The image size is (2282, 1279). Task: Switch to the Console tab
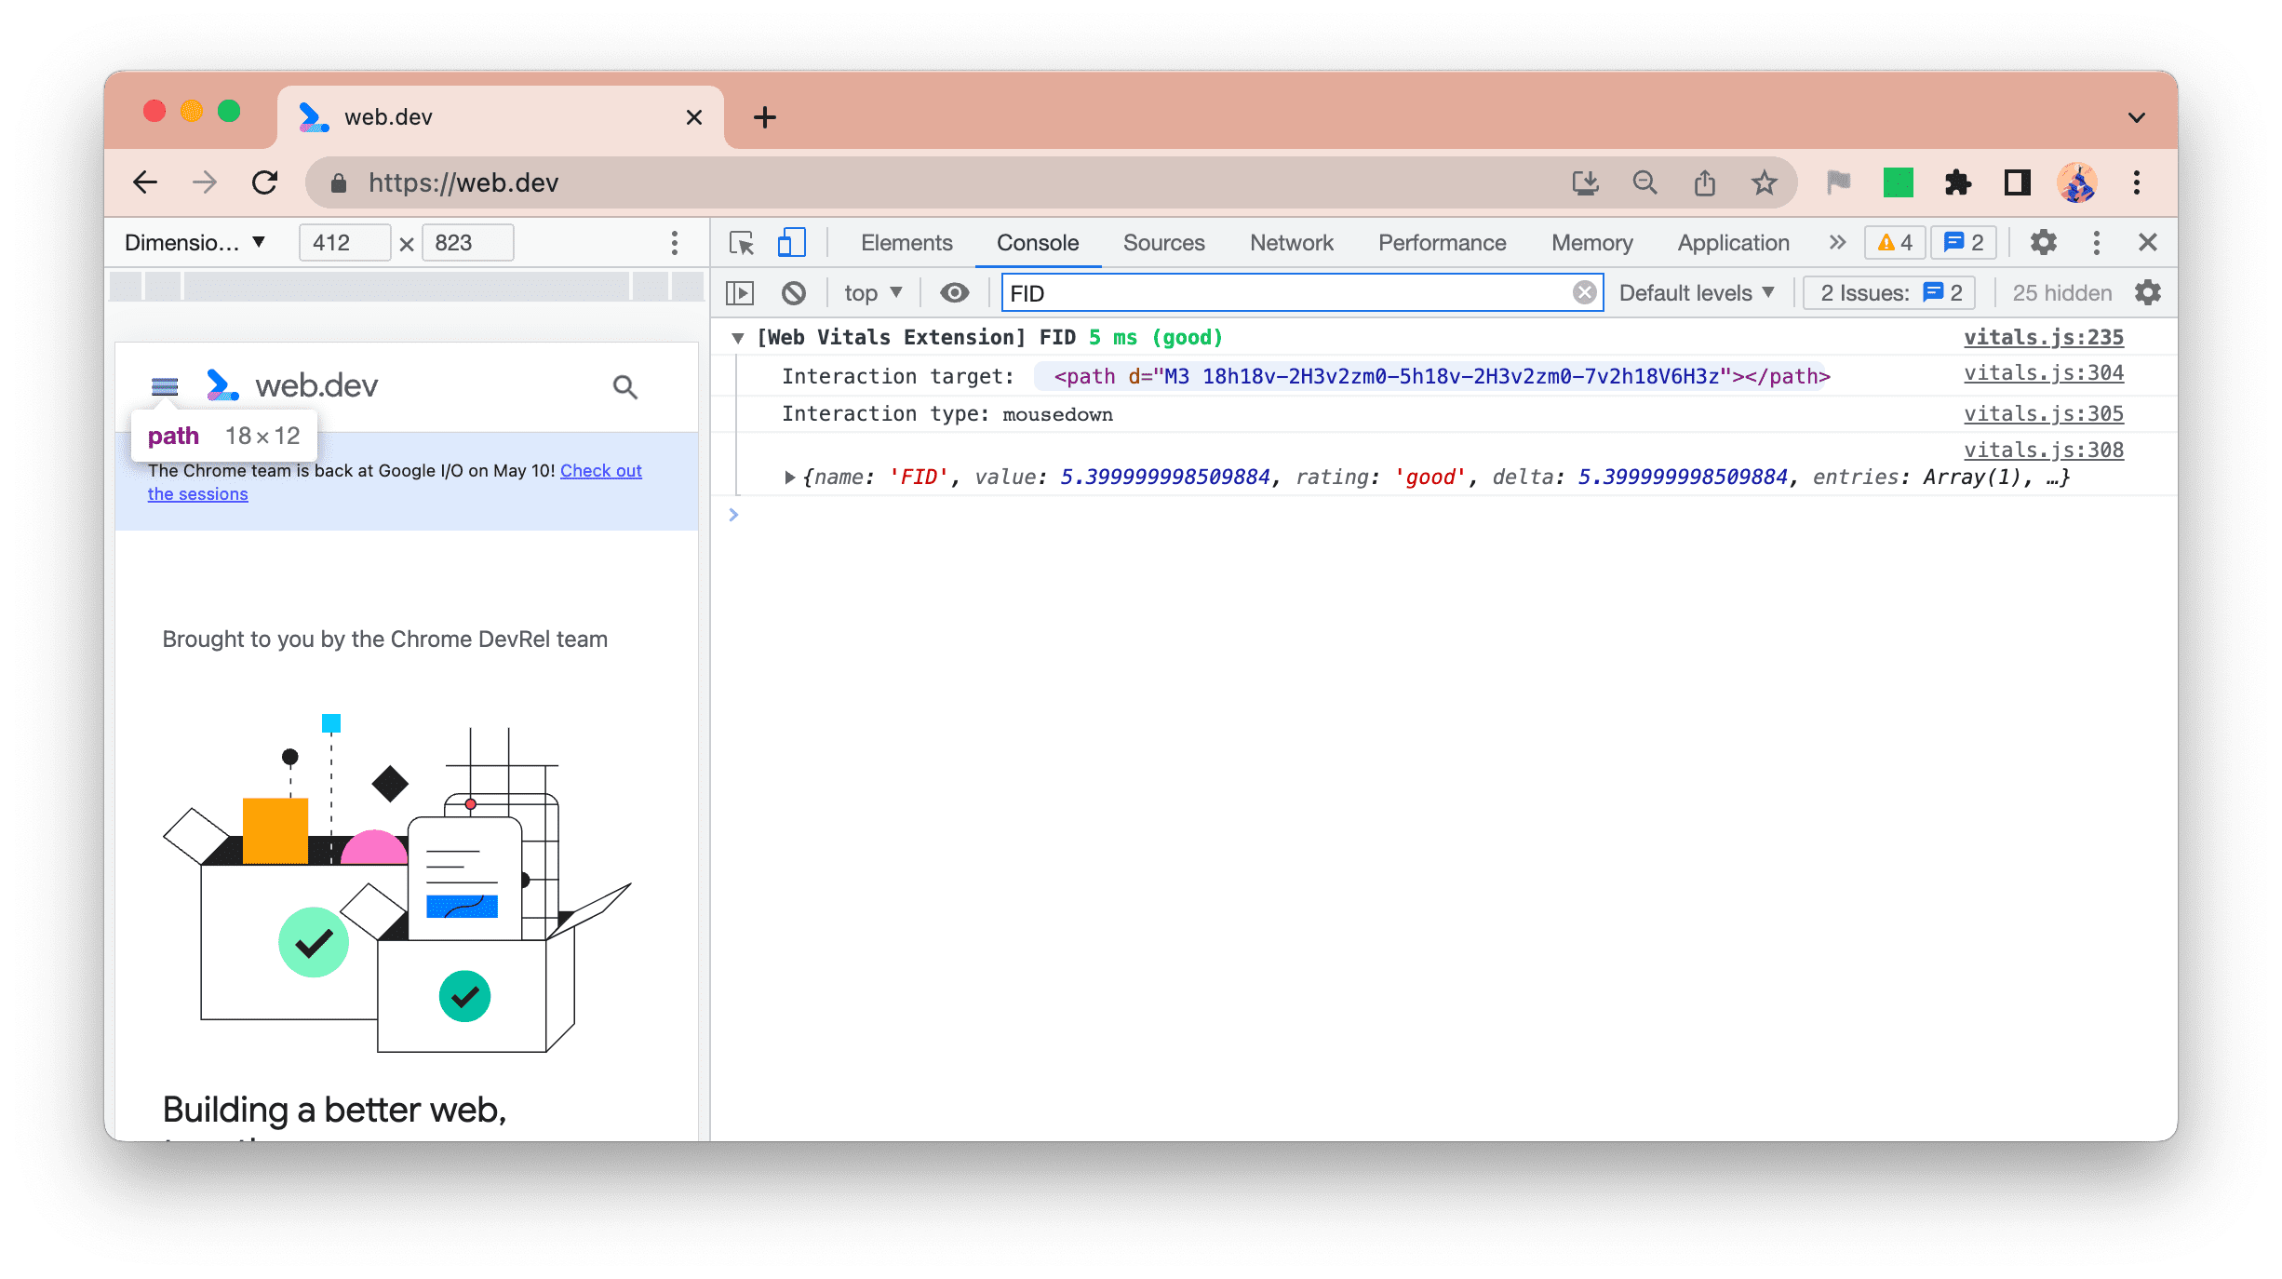point(1036,243)
